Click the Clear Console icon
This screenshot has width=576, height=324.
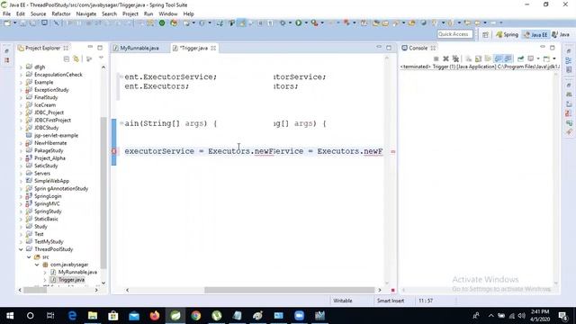pos(468,58)
